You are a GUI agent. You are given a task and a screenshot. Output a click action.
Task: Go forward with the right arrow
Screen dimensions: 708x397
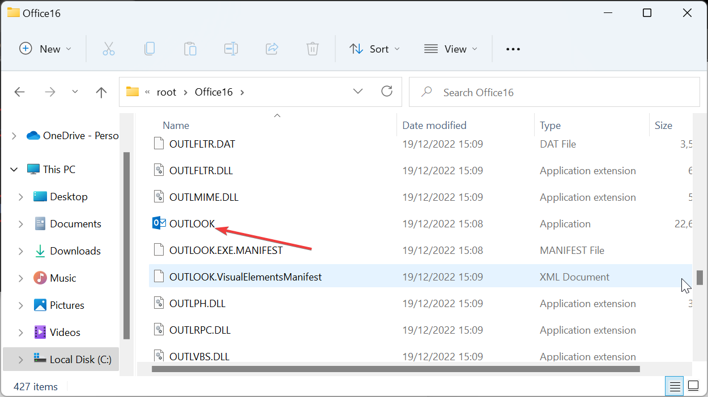pyautogui.click(x=50, y=92)
